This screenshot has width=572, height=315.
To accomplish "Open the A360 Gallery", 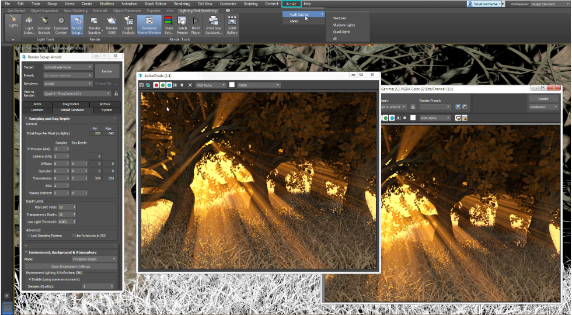I will 232,25.
